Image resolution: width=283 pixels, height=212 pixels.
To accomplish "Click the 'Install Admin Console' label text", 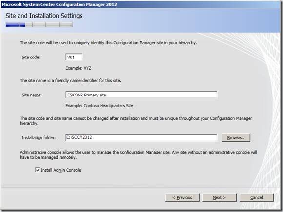I will (x=61, y=170).
